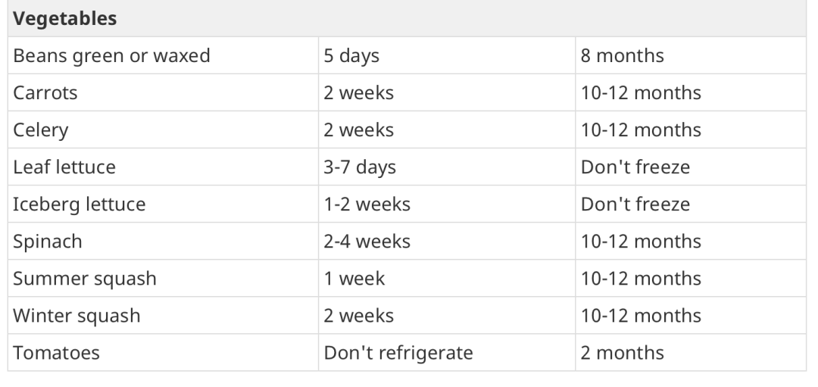Select the Celery cell
818x387 pixels.
(41, 130)
